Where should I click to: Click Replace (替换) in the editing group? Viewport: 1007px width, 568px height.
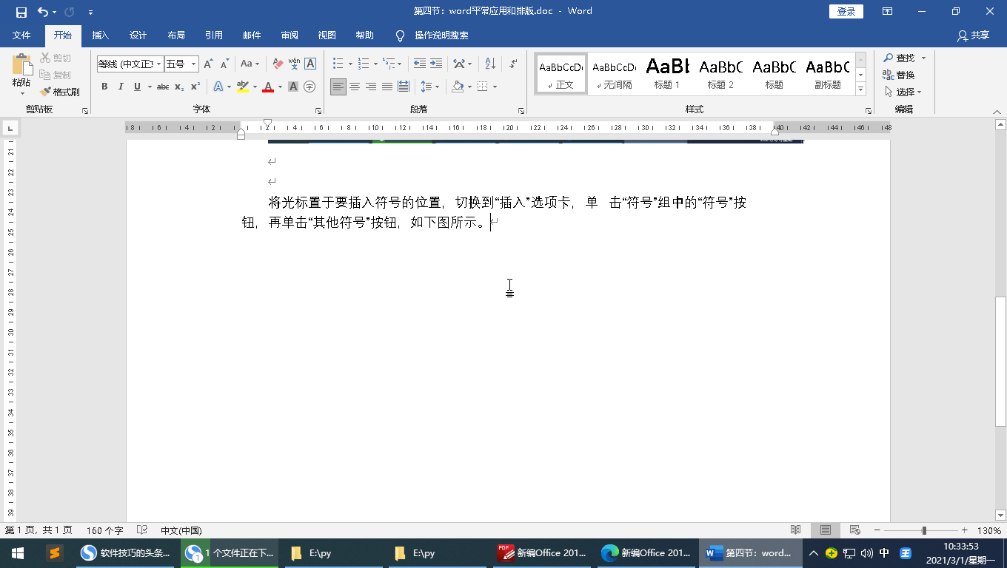(898, 75)
